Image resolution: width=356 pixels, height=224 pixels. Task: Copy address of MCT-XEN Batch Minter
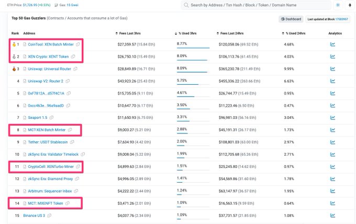pos(70,130)
